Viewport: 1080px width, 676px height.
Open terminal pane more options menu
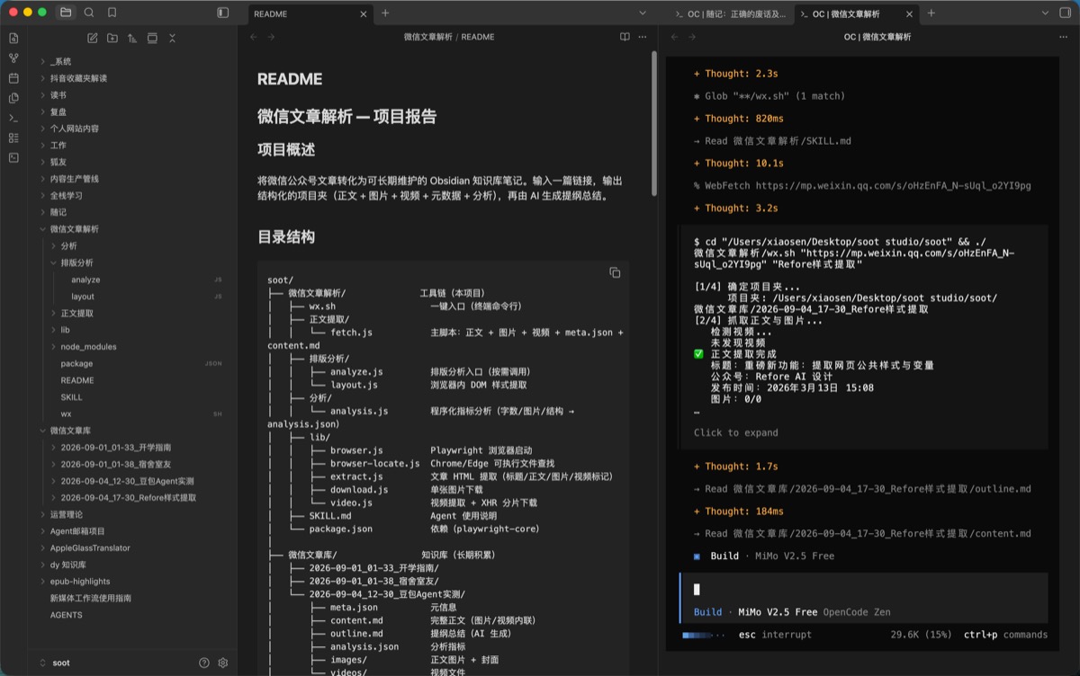coord(1063,37)
